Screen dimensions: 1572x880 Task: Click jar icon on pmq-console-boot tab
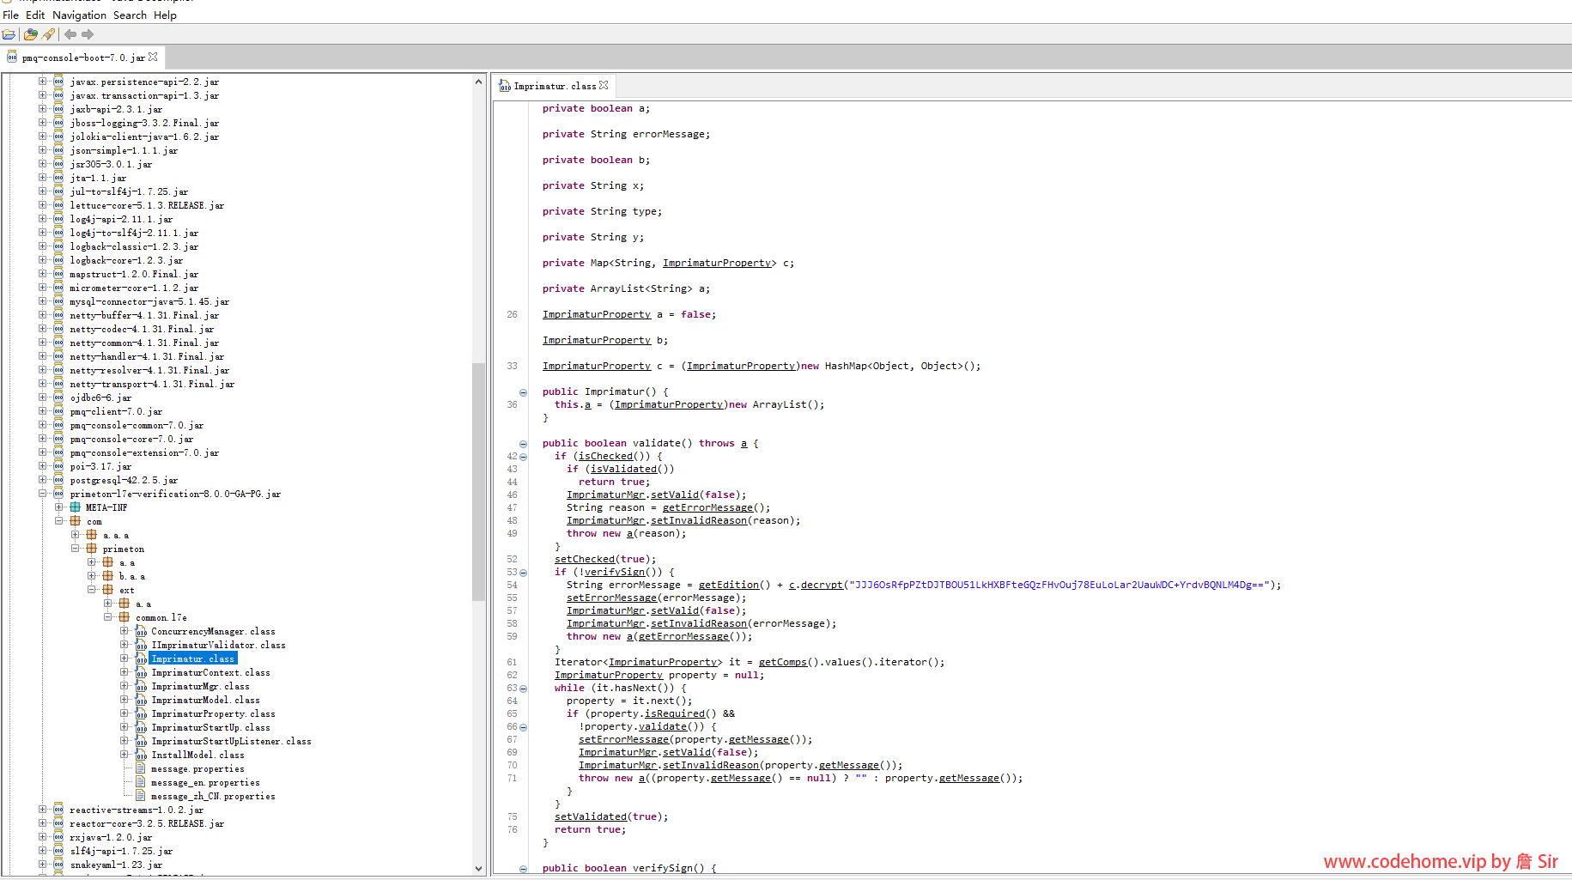pos(12,58)
